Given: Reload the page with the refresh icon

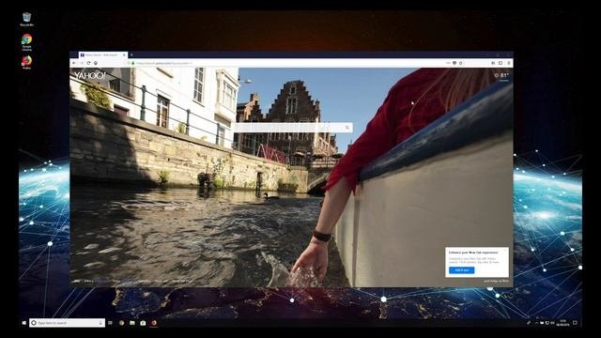Looking at the screenshot, I should 88,63.
